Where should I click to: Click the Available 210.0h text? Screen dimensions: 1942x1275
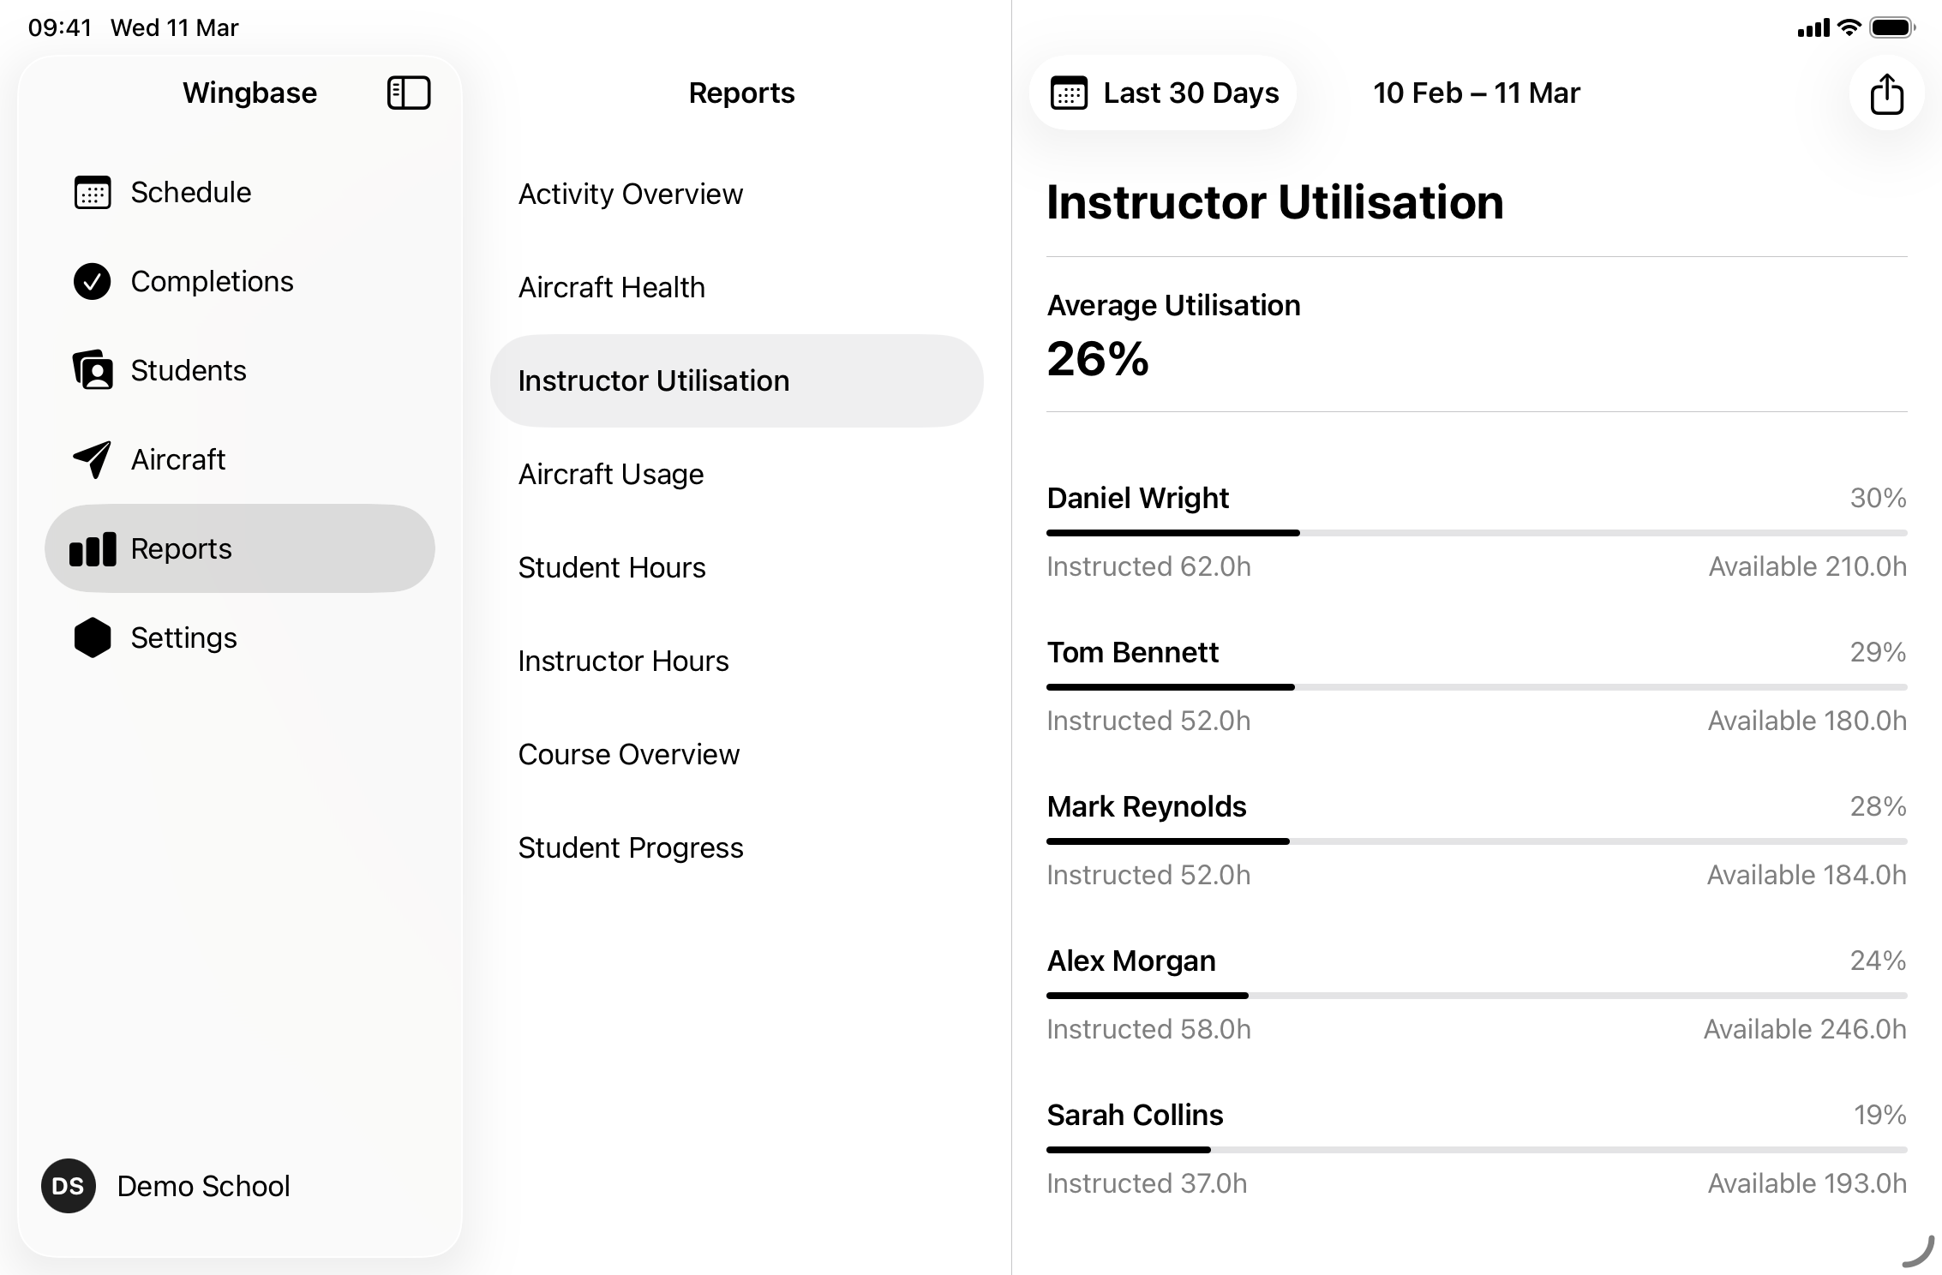[1807, 566]
